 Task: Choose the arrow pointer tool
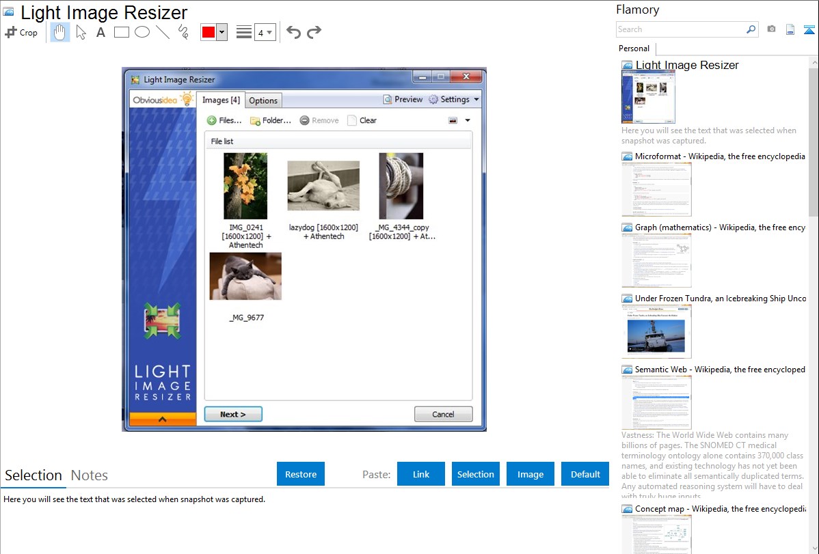(81, 32)
